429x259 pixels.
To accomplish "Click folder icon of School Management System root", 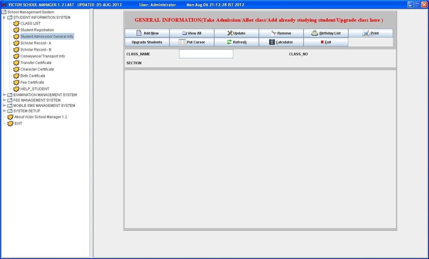I will pos(4,12).
